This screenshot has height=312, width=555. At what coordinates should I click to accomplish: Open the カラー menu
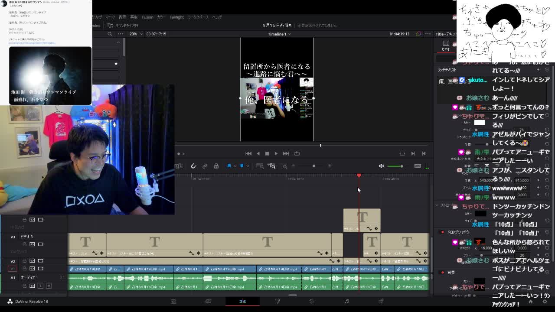(x=161, y=17)
